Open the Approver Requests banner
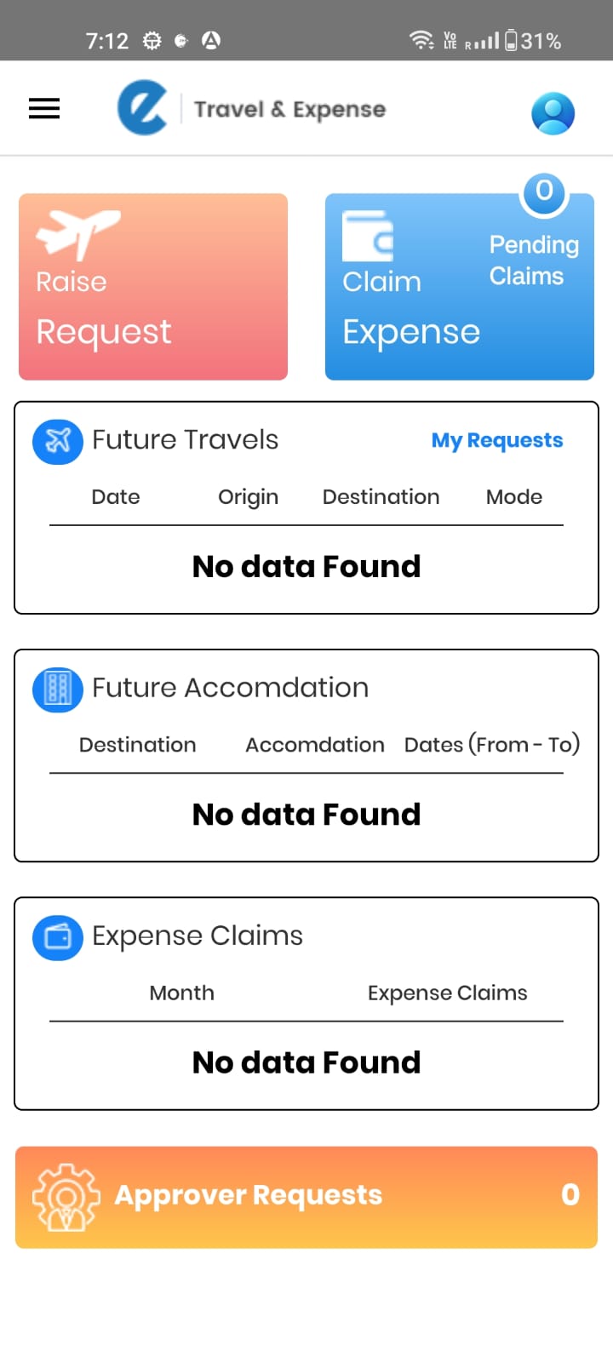The image size is (613, 1362). pos(306,1197)
